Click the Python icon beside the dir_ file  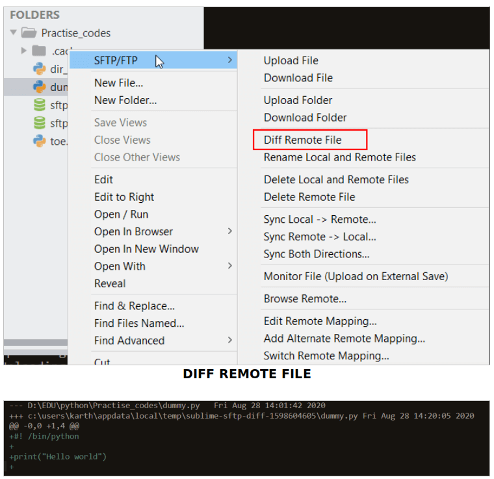[39, 69]
